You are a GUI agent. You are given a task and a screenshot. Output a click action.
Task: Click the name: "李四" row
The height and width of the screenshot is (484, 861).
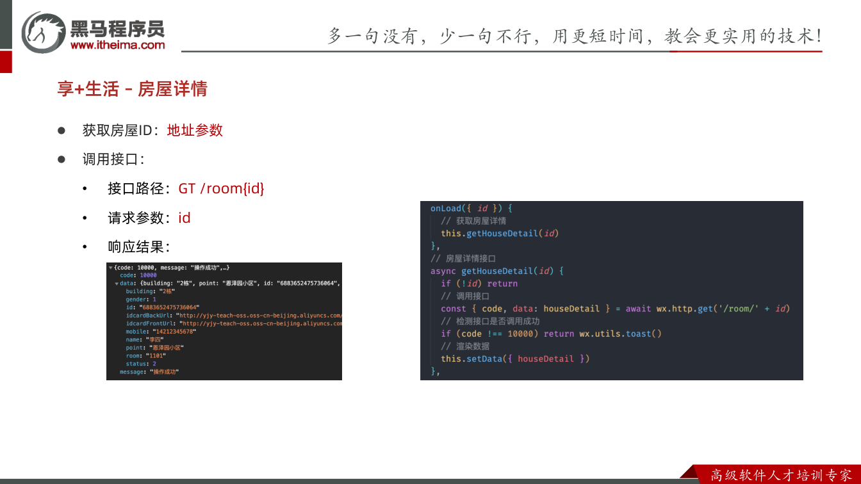click(x=145, y=339)
